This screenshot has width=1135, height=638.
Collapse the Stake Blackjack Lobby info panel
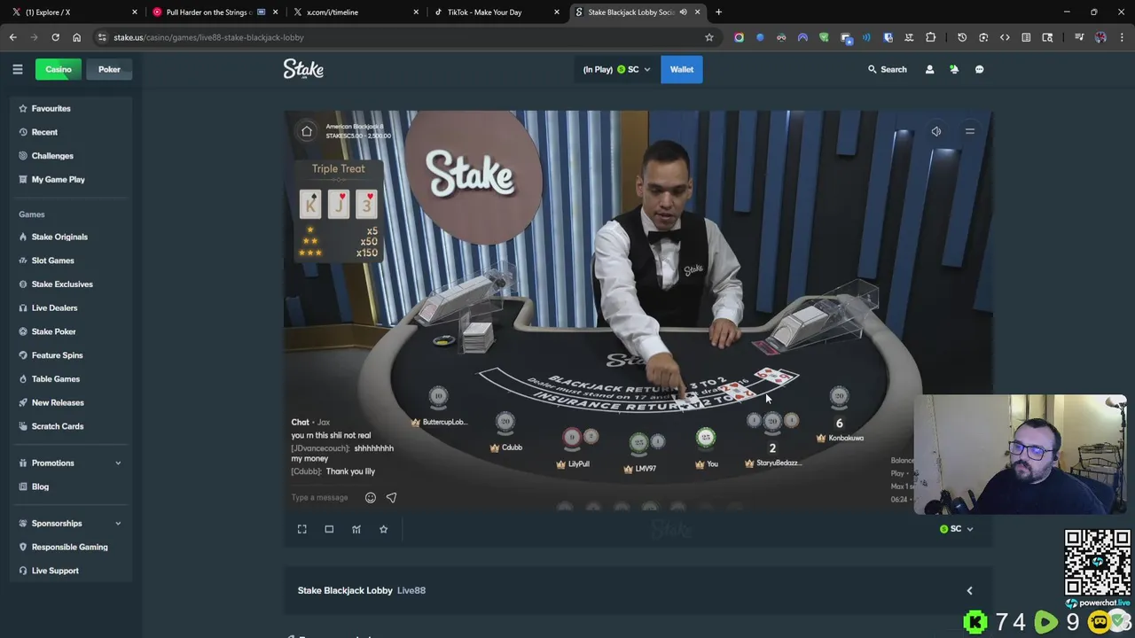point(969,590)
